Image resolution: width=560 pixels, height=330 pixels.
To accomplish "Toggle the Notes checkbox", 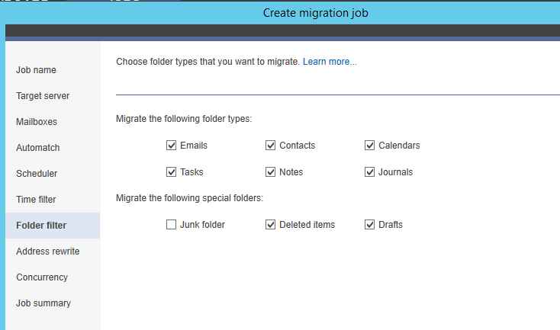I will 270,172.
